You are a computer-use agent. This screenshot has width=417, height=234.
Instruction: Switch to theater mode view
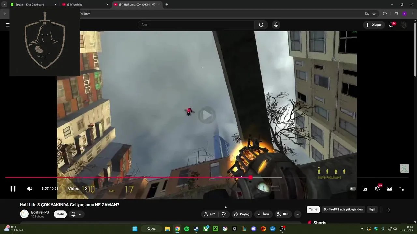click(389, 189)
